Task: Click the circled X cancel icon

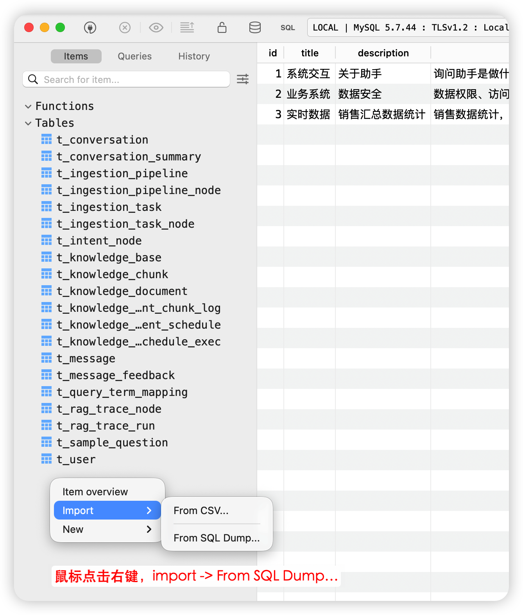Action: tap(125, 28)
